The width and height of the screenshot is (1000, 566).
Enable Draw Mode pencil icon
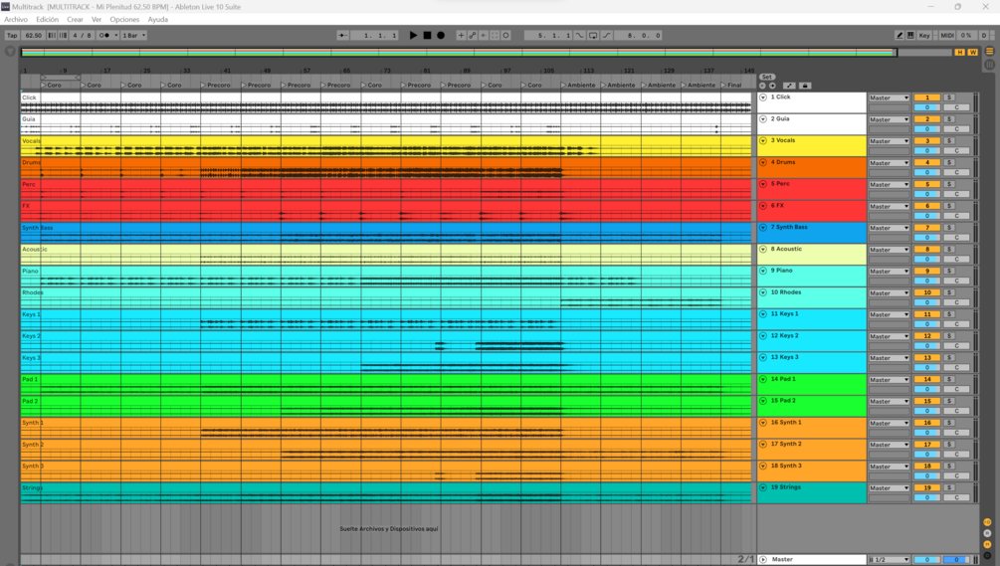[x=900, y=36]
